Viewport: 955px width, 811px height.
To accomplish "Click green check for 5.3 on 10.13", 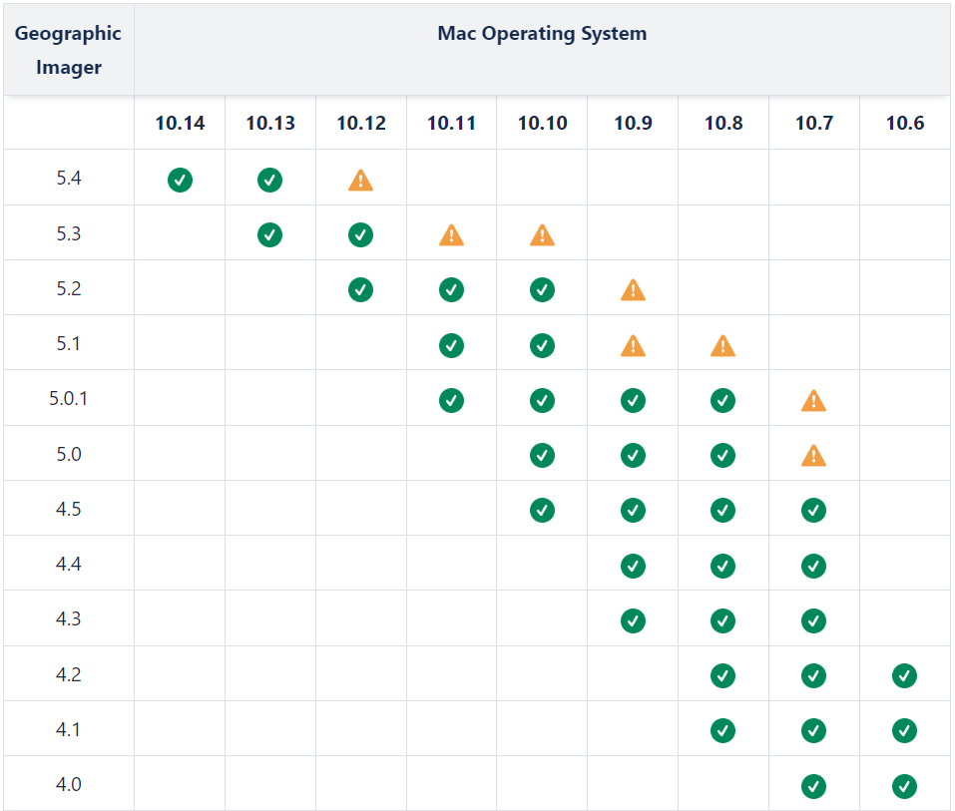I will tap(270, 234).
